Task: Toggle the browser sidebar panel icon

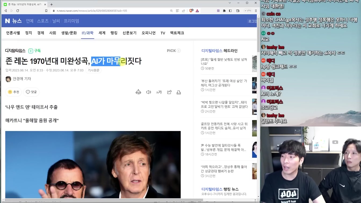Action: click(x=230, y=11)
